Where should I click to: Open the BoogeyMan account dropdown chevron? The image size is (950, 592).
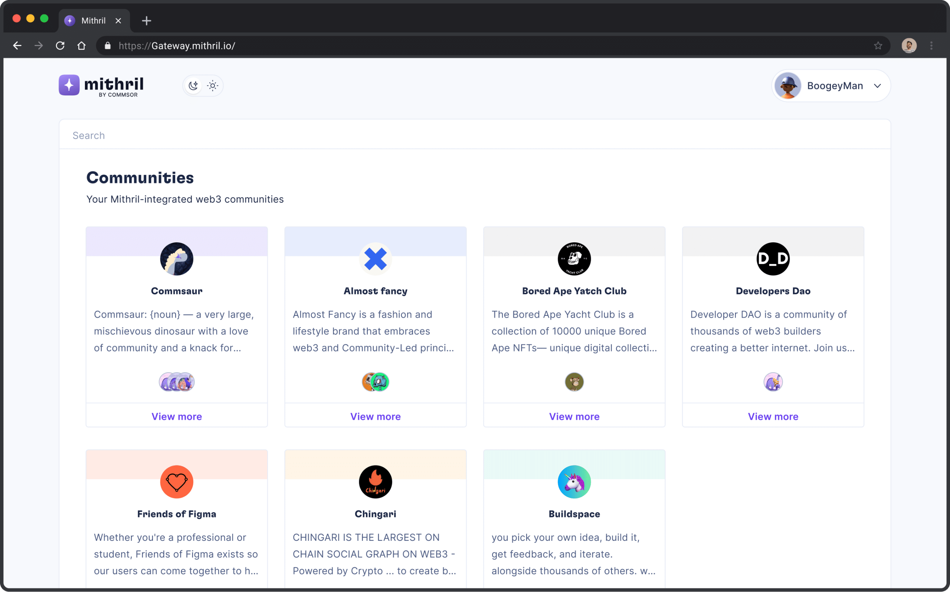(x=877, y=86)
